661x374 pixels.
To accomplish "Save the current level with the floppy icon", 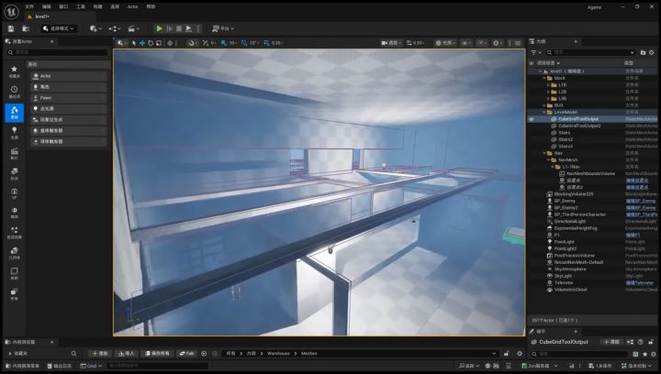I will coord(11,28).
